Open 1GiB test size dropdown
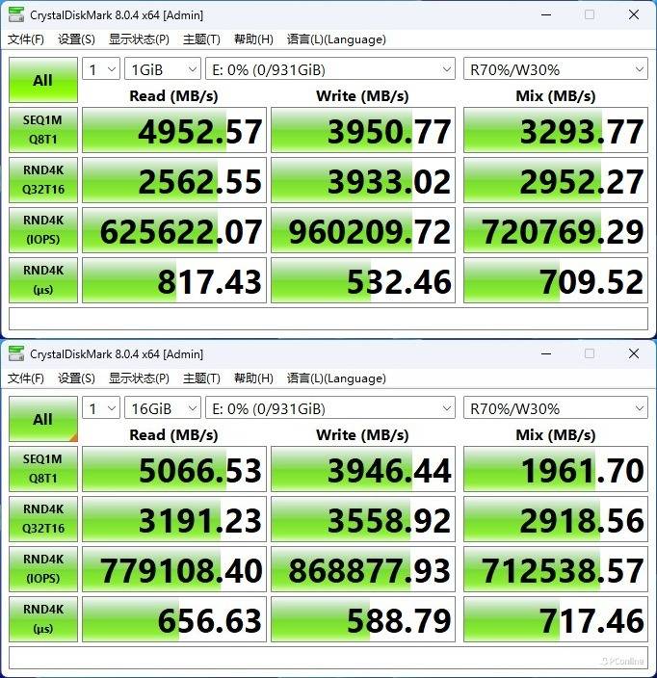Image resolution: width=657 pixels, height=678 pixels. [163, 68]
